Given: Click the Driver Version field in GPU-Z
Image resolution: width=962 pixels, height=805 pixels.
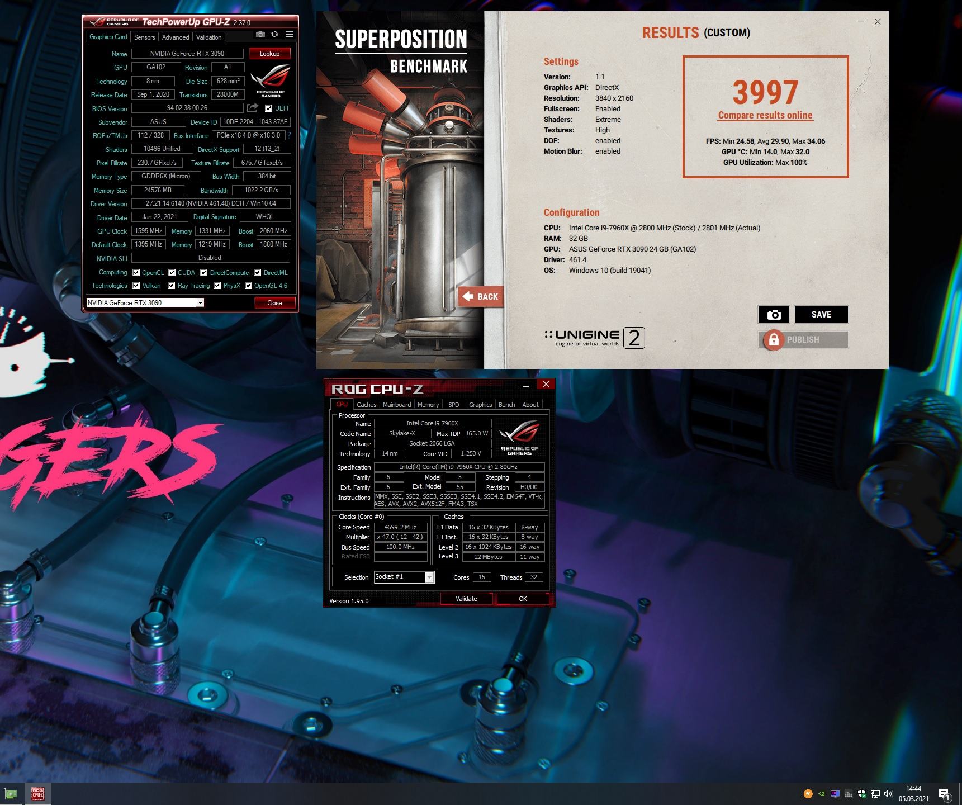Looking at the screenshot, I should click(211, 203).
